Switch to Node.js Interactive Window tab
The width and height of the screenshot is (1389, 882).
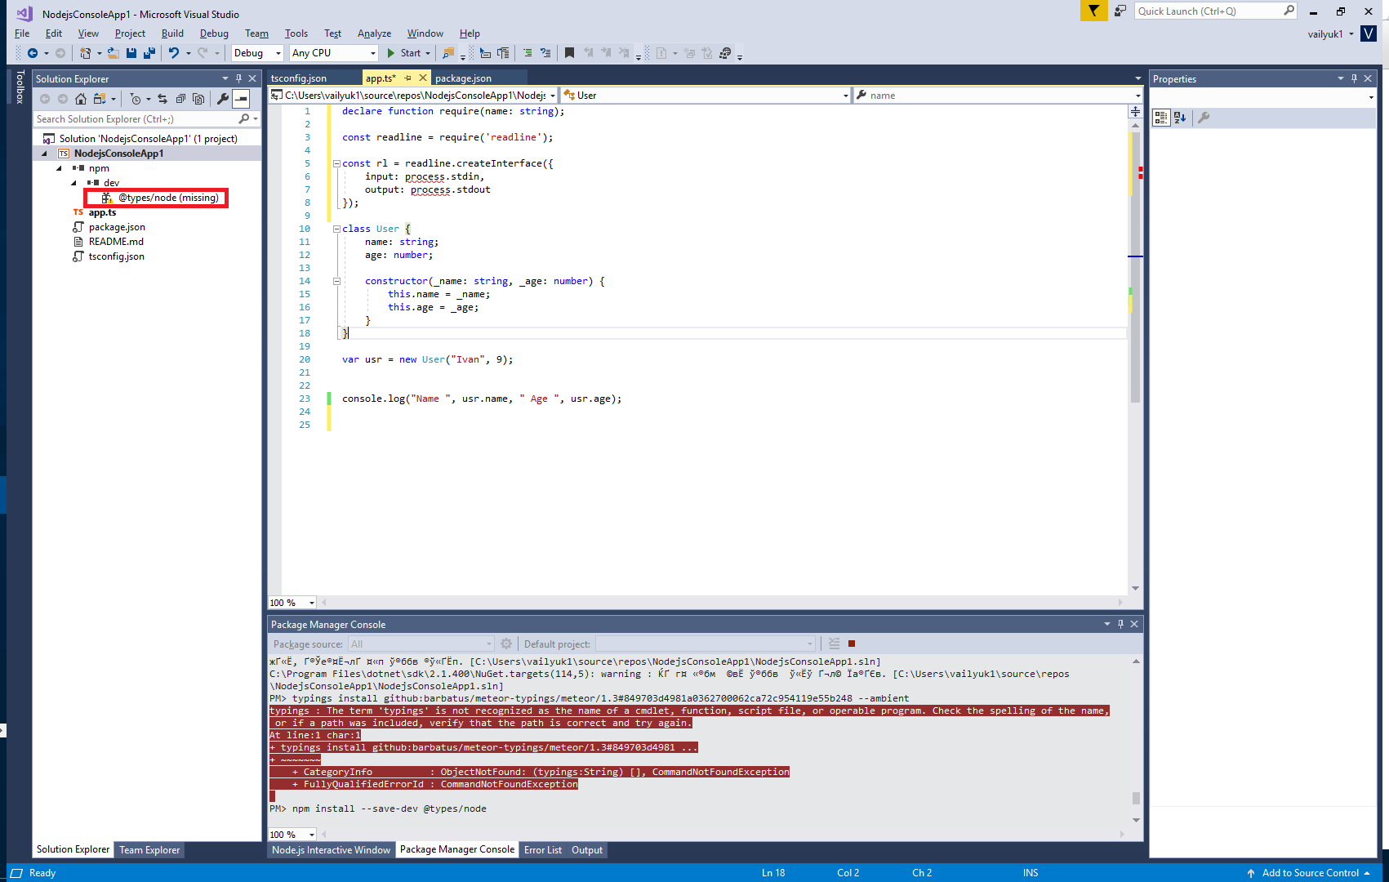point(331,850)
